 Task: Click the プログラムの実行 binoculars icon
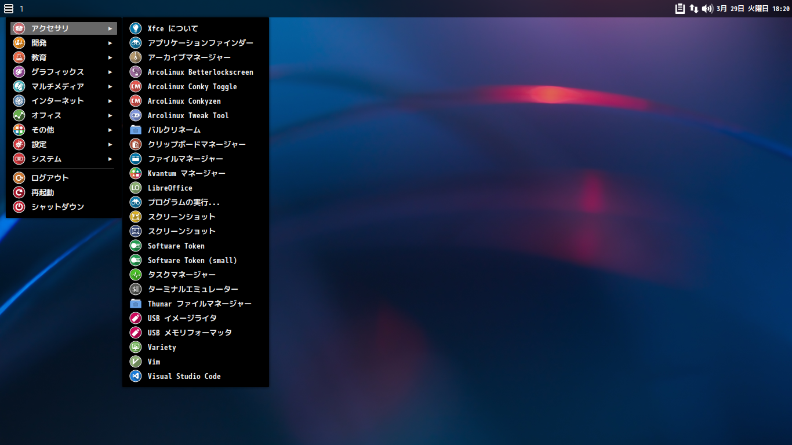[x=135, y=202]
